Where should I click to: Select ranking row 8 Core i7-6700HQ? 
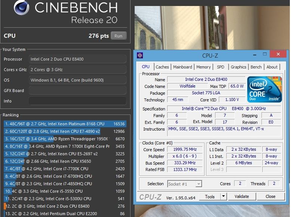tap(65, 176)
